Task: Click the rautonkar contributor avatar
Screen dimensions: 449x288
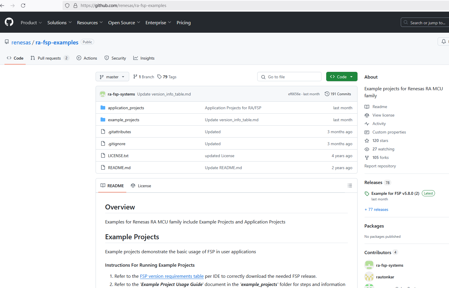Action: click(x=369, y=277)
